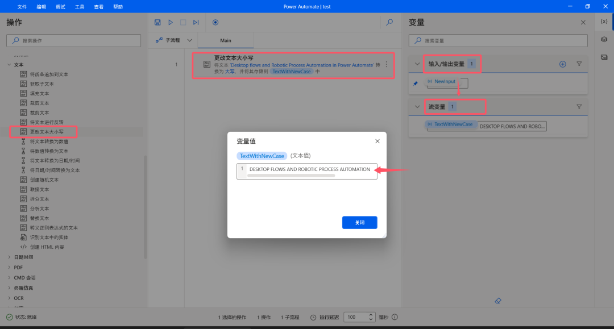The height and width of the screenshot is (329, 614).
Task: Click the TextWithNewCase variable under 流变量
Action: pos(451,124)
